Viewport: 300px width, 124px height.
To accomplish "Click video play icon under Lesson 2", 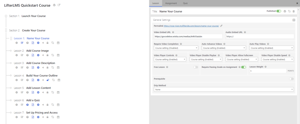I will (38, 55).
